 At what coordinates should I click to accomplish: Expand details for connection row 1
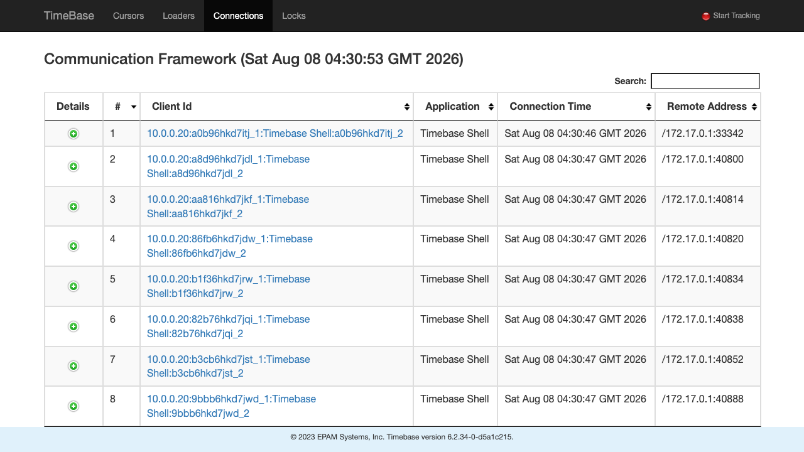[73, 134]
